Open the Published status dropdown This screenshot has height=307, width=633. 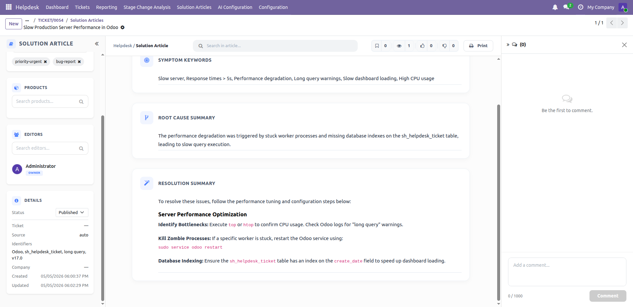(x=72, y=213)
